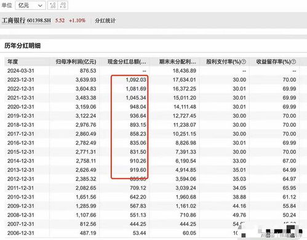
Task: Open the 亿元 unit dropdown
Action: coord(30,6)
